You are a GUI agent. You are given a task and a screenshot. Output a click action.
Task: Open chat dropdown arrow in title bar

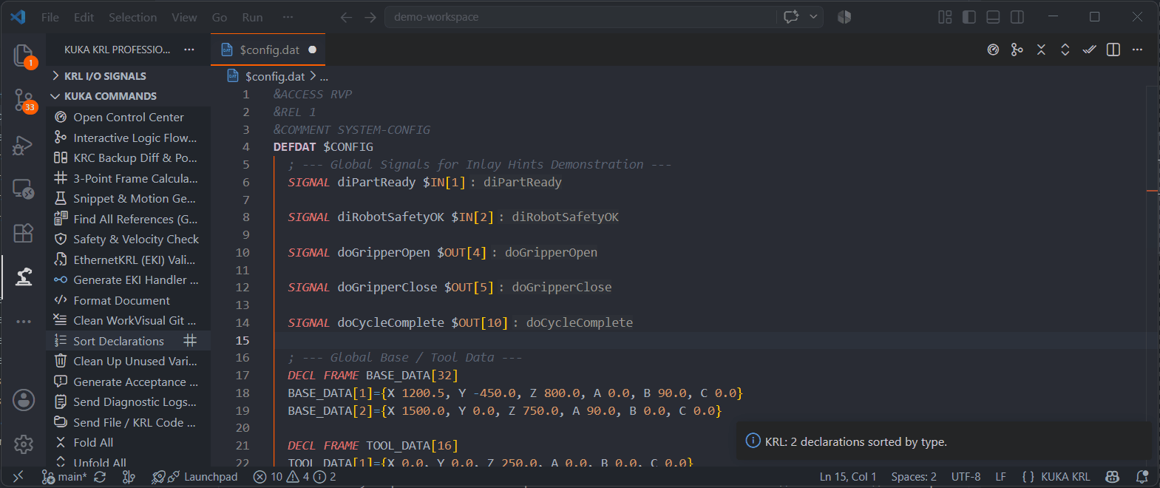coord(813,17)
